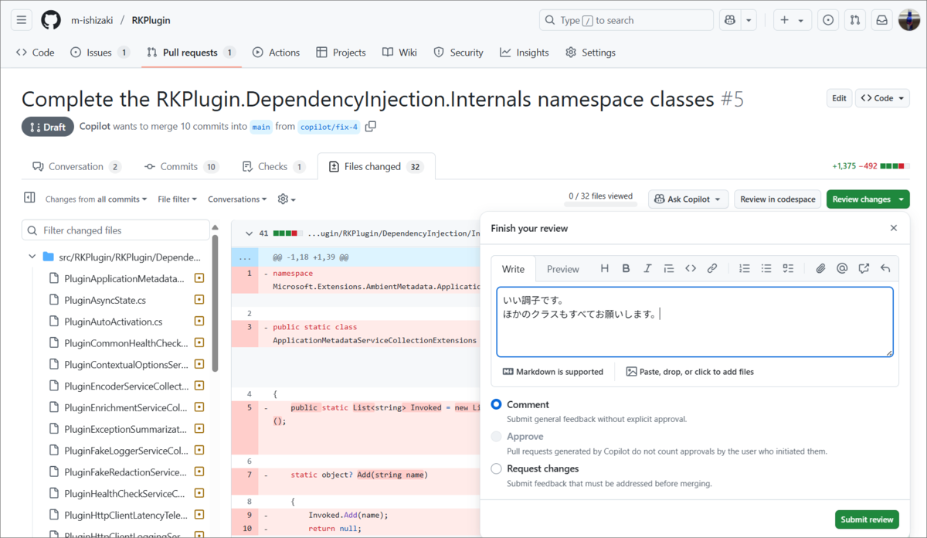Apply italic formatting in review editor
This screenshot has height=538, width=927.
tap(647, 268)
